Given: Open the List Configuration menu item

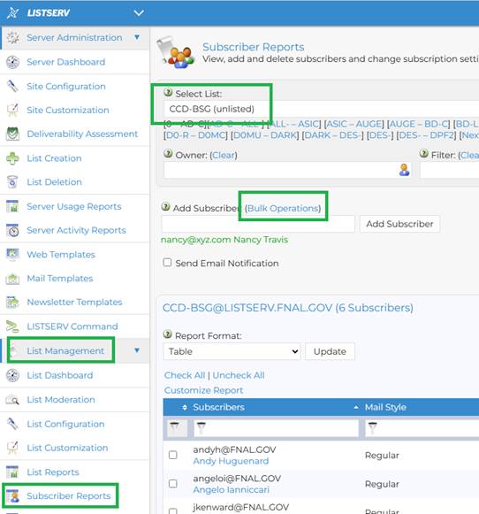Looking at the screenshot, I should [x=65, y=424].
